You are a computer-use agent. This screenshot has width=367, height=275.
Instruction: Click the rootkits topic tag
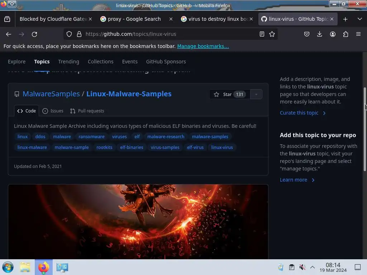(104, 147)
